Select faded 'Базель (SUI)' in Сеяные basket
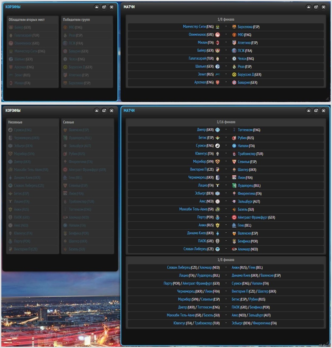Screen dimensions: 332x348 coord(77,249)
